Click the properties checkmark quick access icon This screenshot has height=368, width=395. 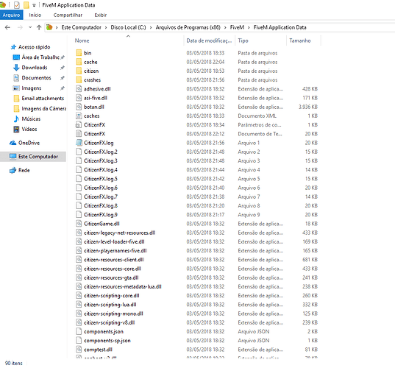point(17,5)
